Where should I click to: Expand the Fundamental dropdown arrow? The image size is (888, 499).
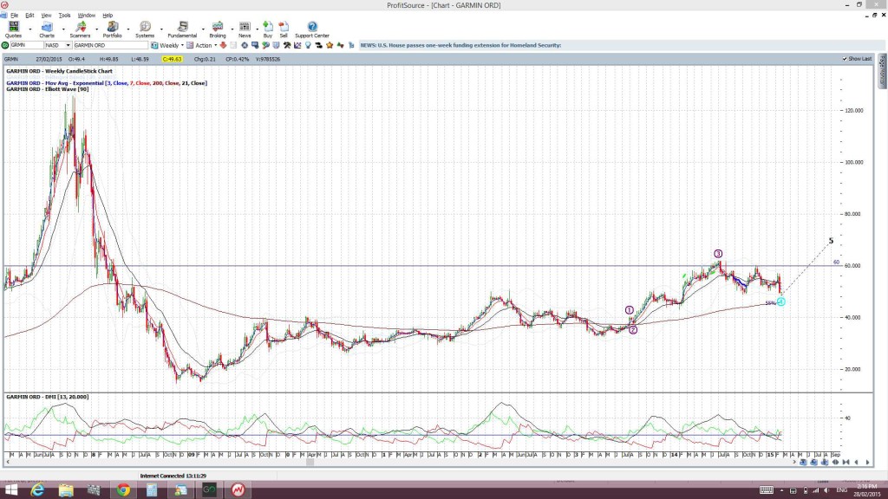click(203, 29)
